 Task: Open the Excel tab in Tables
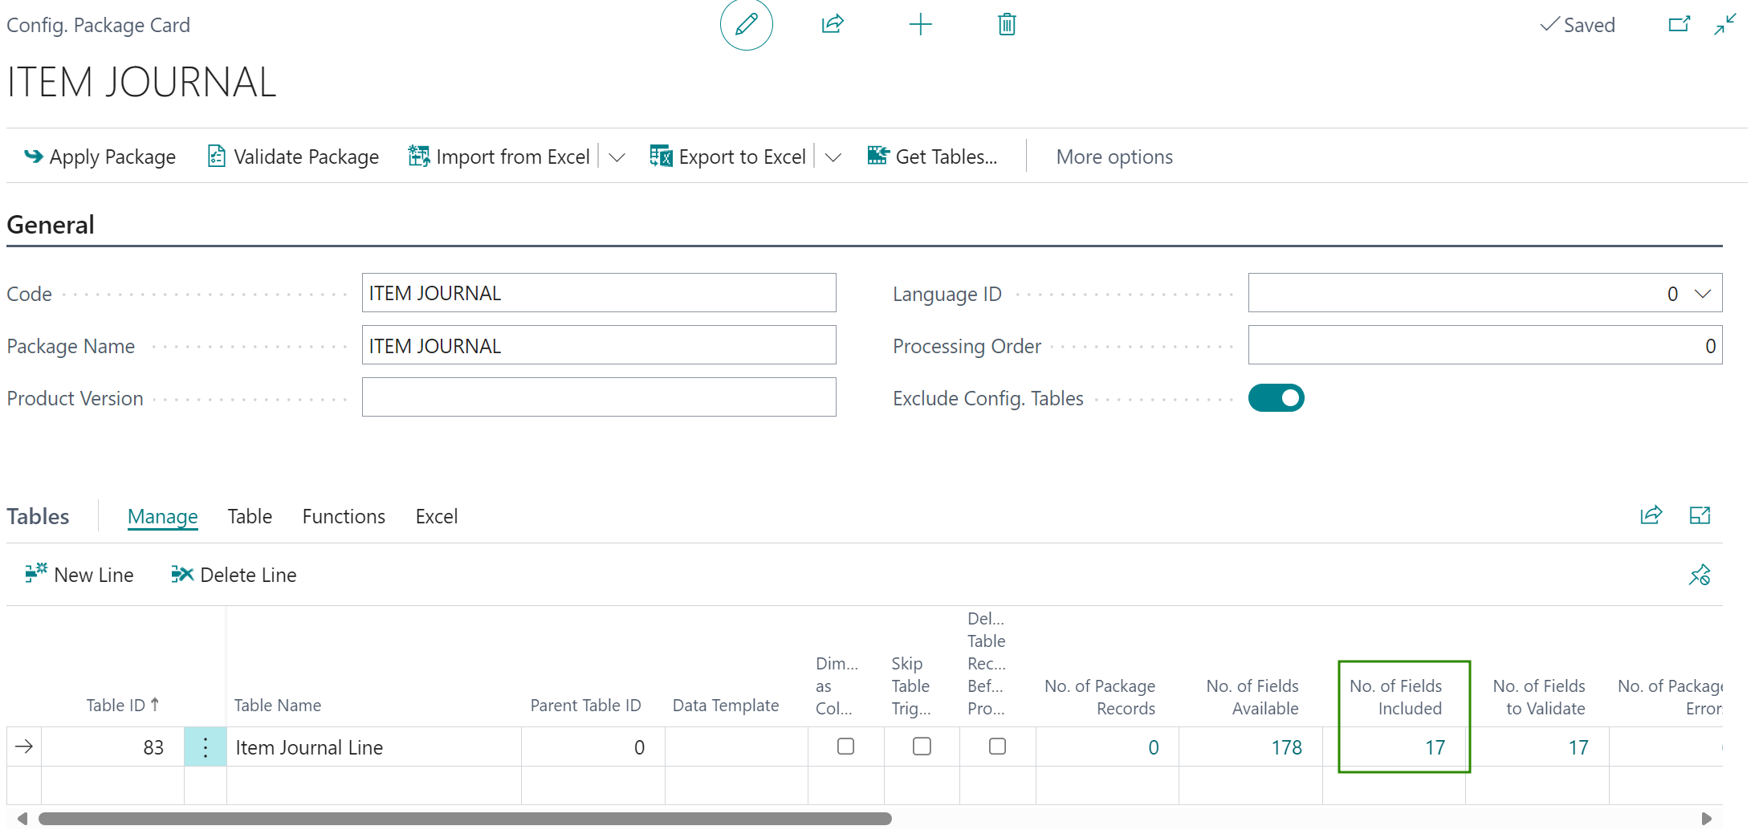point(437,516)
